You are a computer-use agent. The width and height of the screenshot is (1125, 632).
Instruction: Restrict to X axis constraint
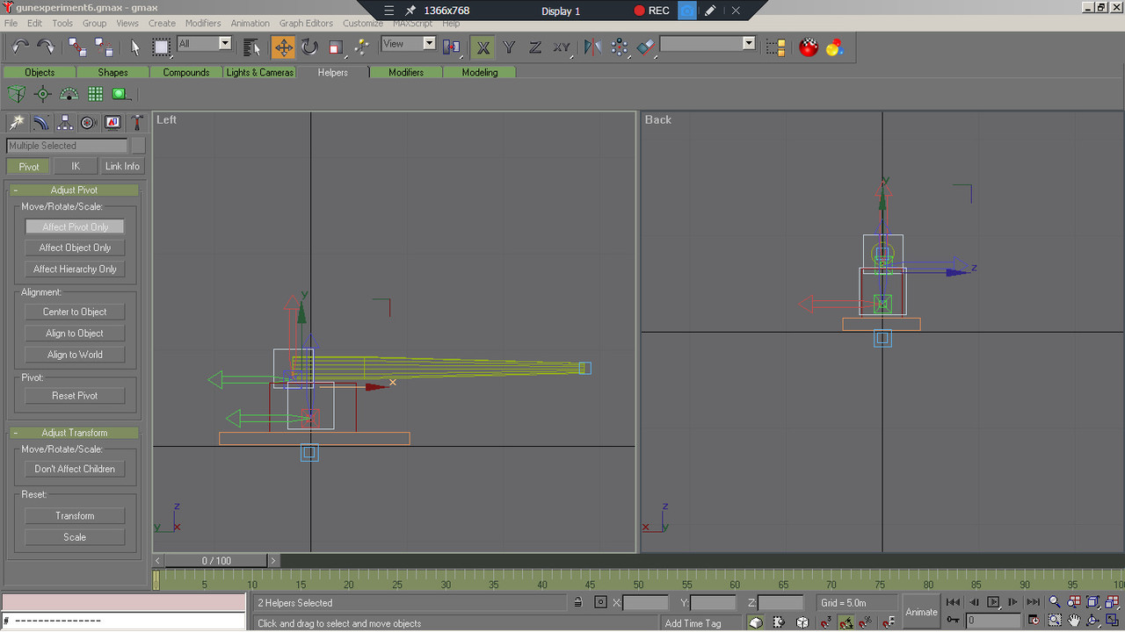483,47
